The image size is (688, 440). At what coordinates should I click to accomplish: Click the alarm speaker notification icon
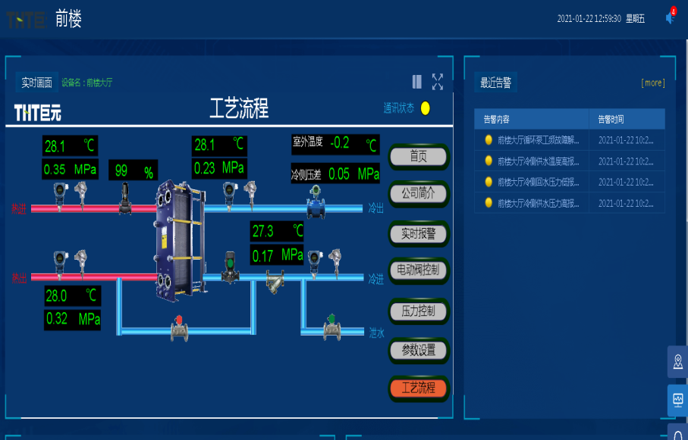coord(670,18)
